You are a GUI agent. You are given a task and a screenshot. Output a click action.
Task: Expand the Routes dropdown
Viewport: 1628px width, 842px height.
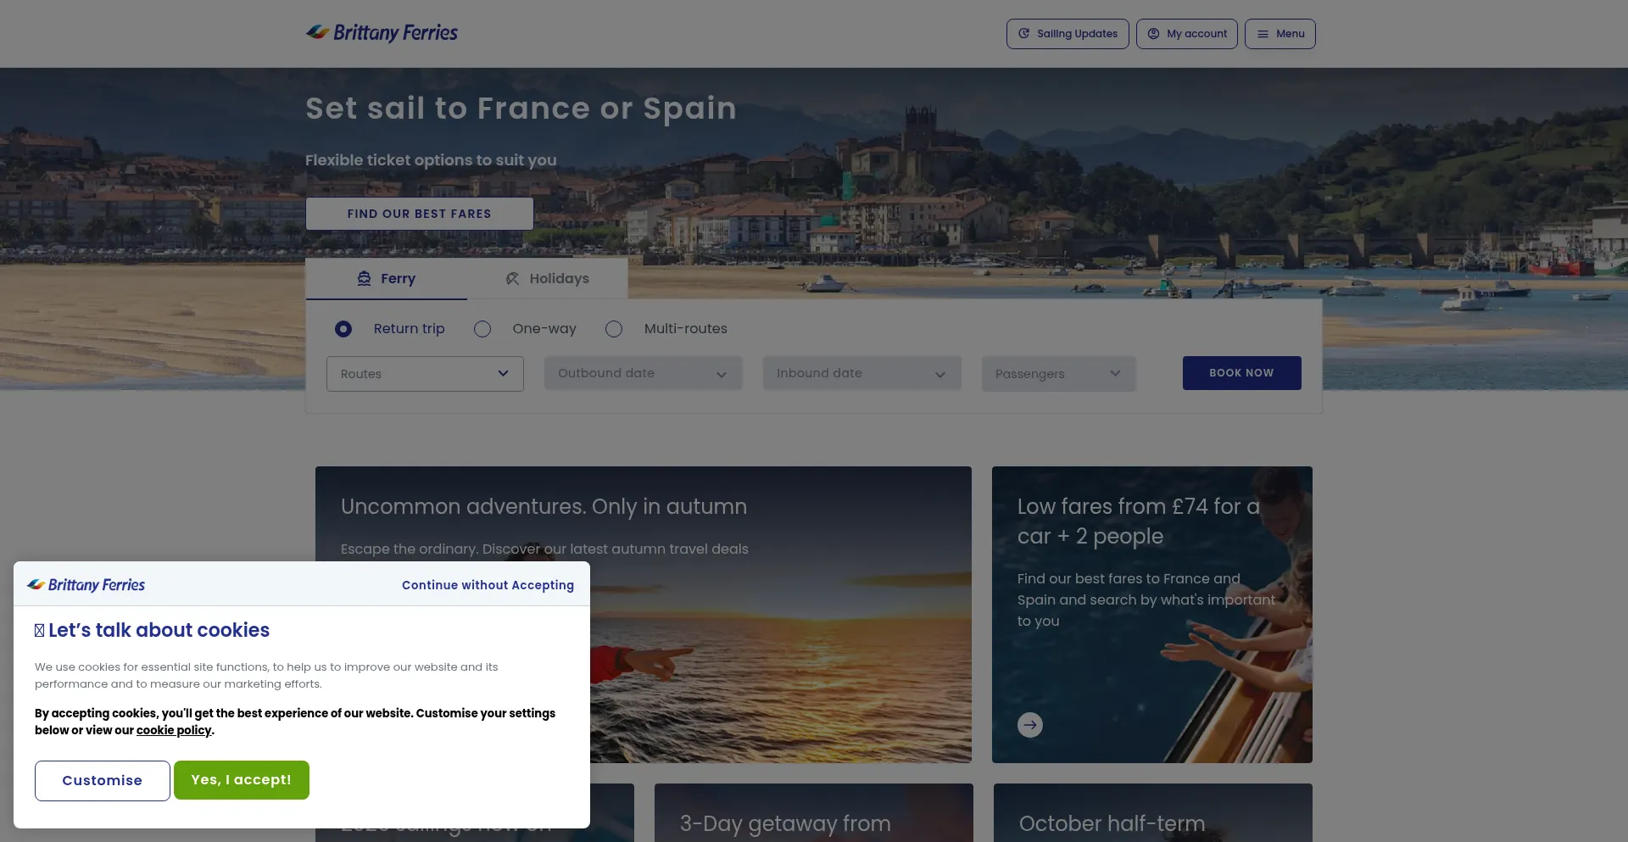click(x=425, y=374)
